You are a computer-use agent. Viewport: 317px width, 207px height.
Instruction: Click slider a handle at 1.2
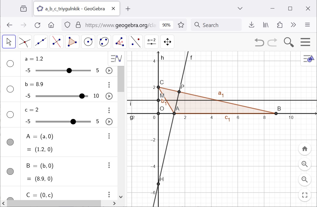pos(69,71)
